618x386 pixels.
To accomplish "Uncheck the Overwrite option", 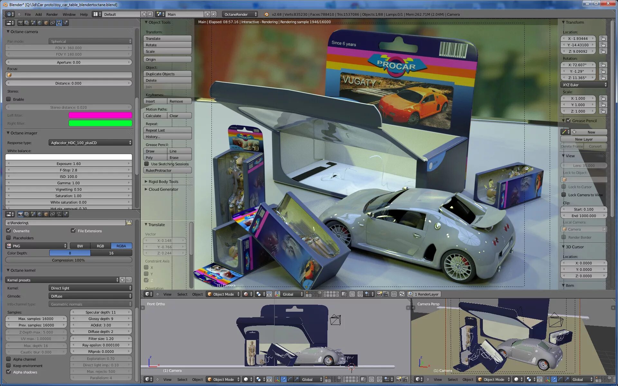I will [9, 231].
